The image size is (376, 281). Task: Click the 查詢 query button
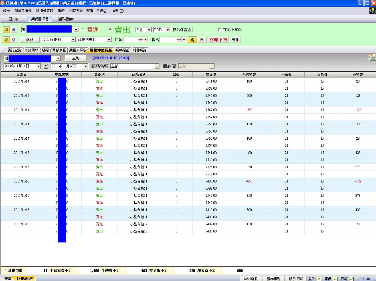click(x=76, y=58)
